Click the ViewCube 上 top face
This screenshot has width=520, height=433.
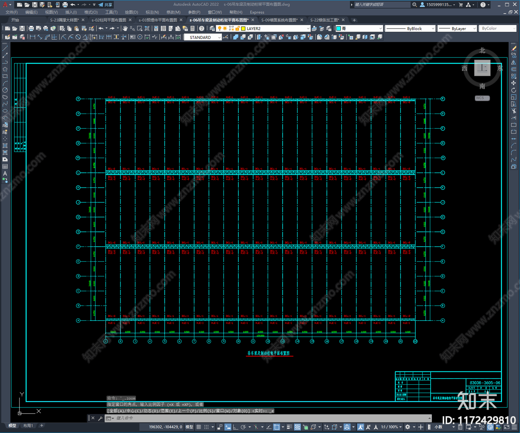[x=482, y=68]
